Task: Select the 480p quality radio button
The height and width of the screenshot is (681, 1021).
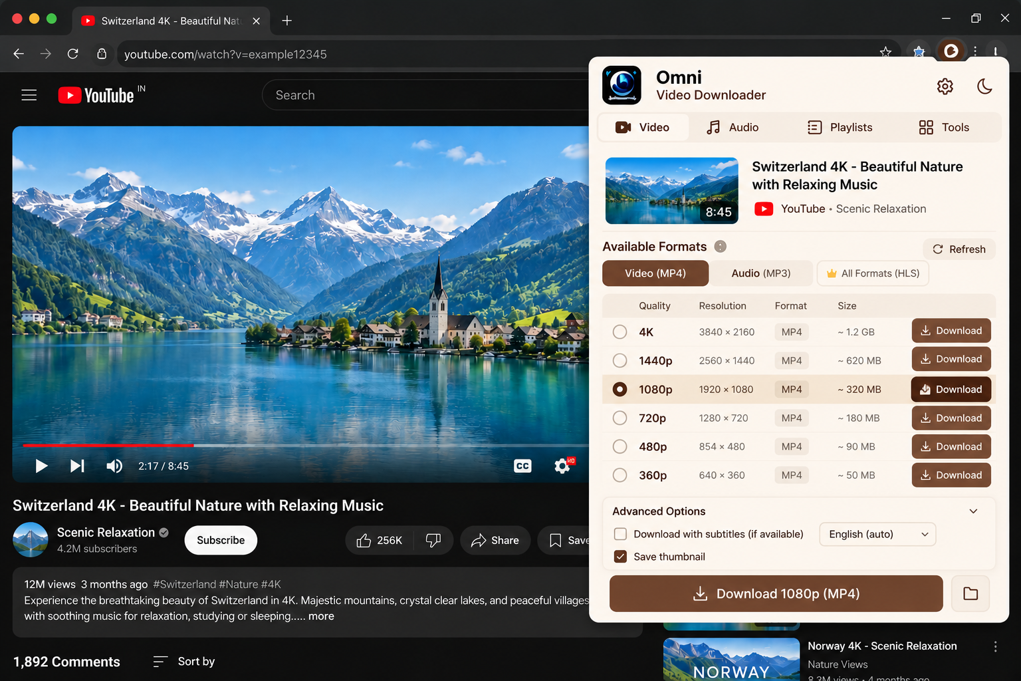Action: (x=620, y=446)
